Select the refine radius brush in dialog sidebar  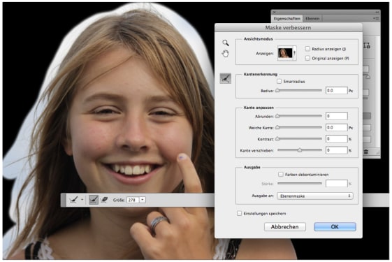(225, 78)
